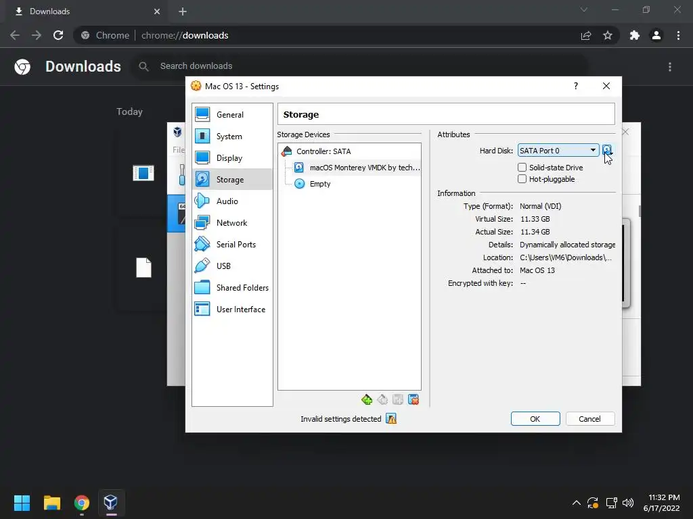693x519 pixels.
Task: Select the Downloads browser tab
Action: [x=87, y=11]
